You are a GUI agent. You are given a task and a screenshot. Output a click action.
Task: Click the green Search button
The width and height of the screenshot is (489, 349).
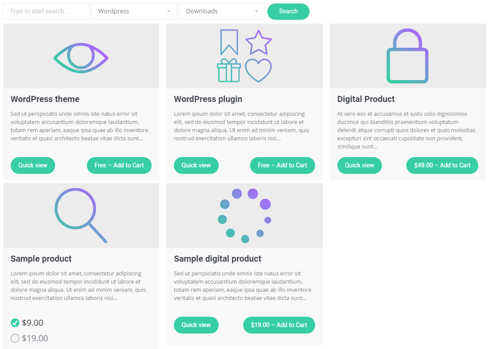pos(288,12)
